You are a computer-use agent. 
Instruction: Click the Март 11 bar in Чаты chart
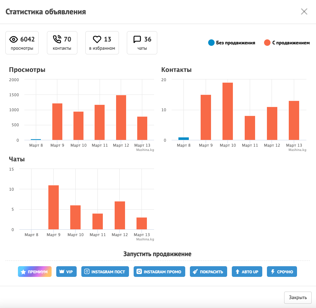tap(97, 221)
